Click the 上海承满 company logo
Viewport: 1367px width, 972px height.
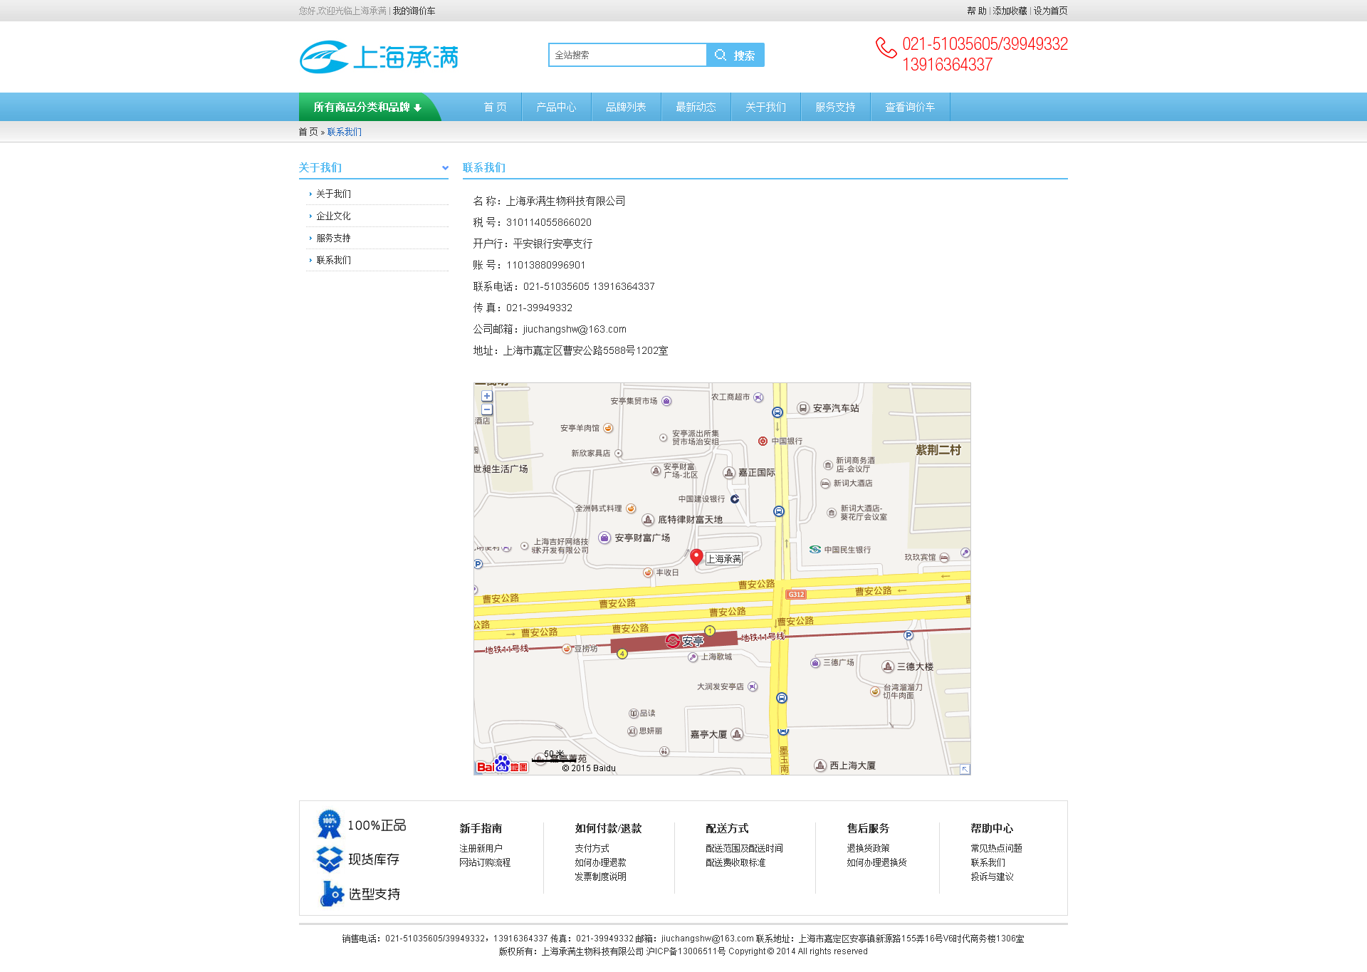[379, 57]
